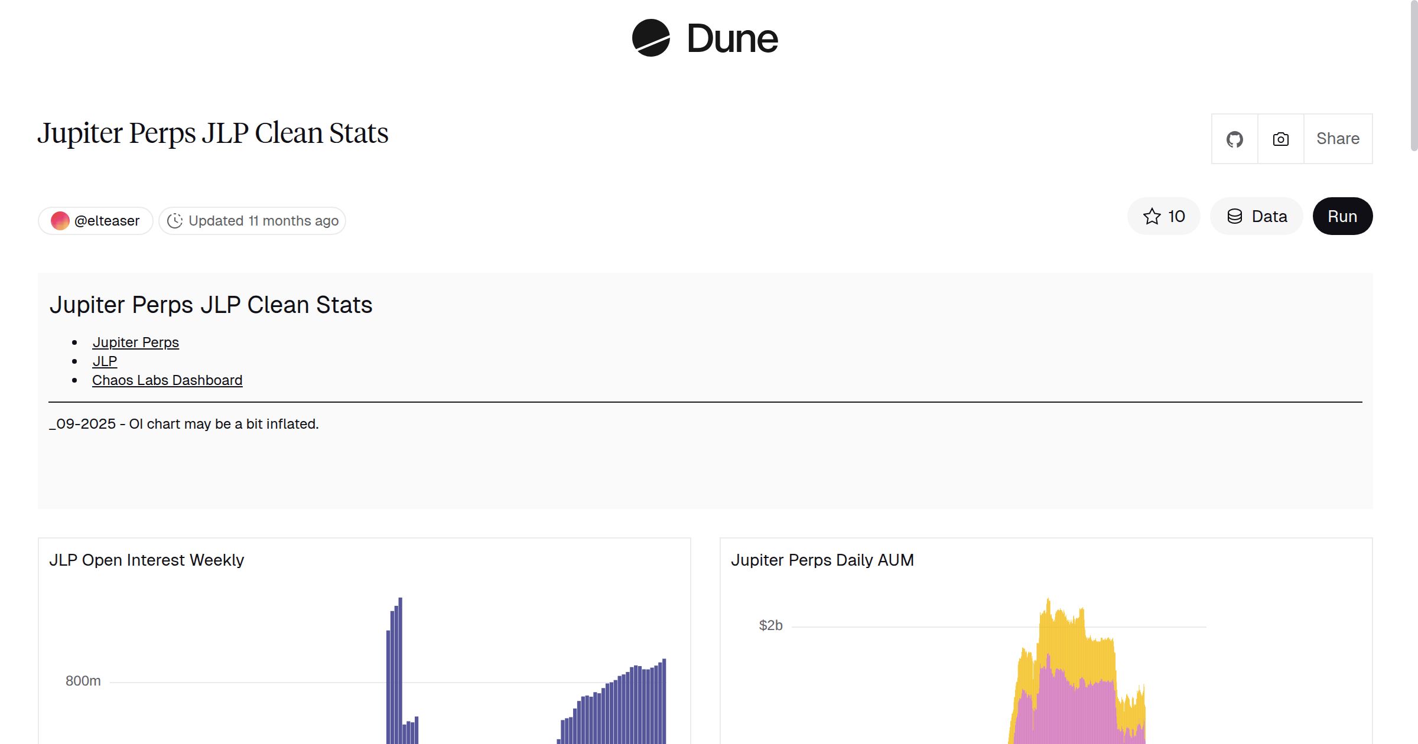Click the camera screenshot icon
1418x744 pixels.
tap(1280, 138)
